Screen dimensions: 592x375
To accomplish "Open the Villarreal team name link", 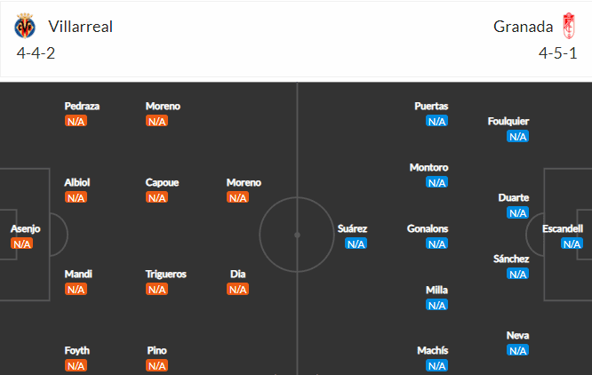I will tap(80, 27).
